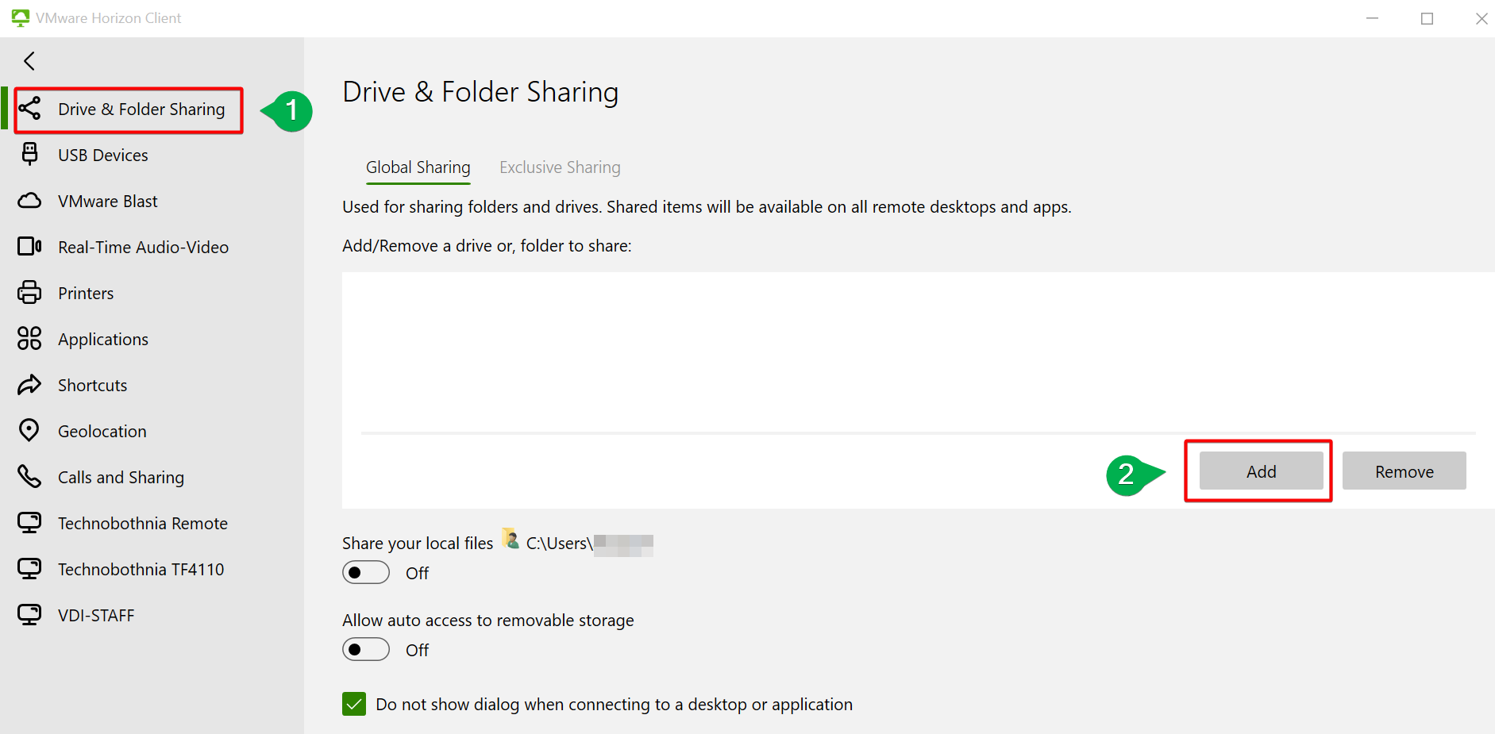
Task: Click the Printers icon
Action: tap(29, 293)
